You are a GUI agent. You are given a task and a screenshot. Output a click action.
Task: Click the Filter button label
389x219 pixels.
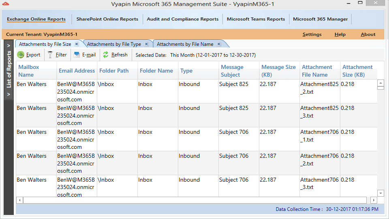pyautogui.click(x=61, y=55)
